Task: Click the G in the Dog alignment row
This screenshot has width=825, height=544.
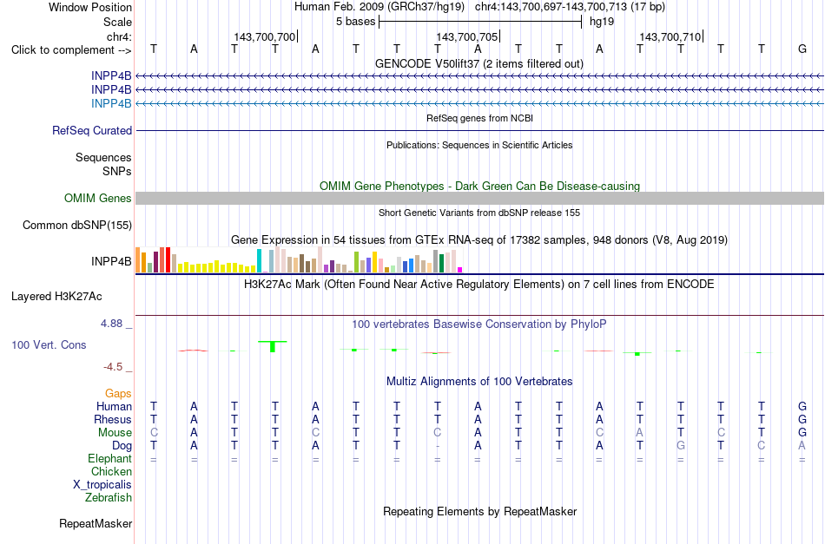Action: pos(680,446)
